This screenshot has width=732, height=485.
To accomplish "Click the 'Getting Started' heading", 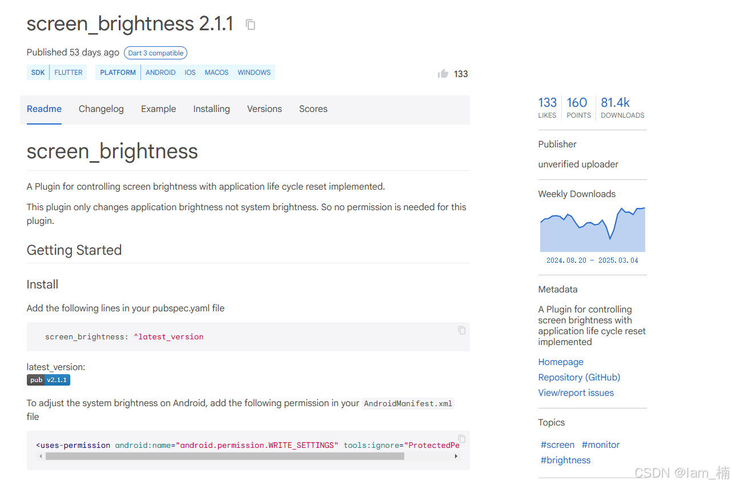I will pos(74,250).
